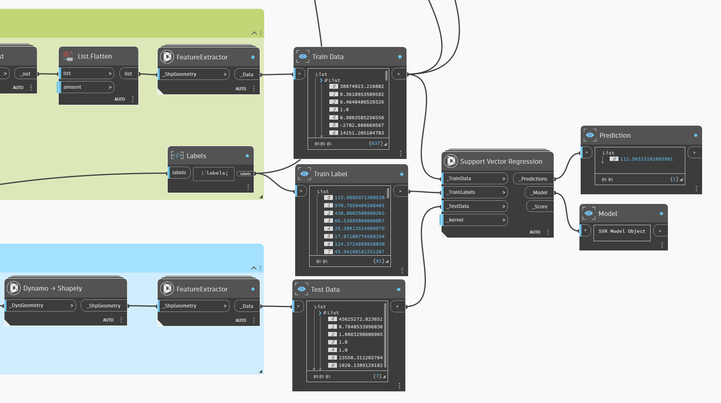This screenshot has width=721, height=403.
Task: Click value 970.7659464206403 in Train Label
Action: point(359,206)
